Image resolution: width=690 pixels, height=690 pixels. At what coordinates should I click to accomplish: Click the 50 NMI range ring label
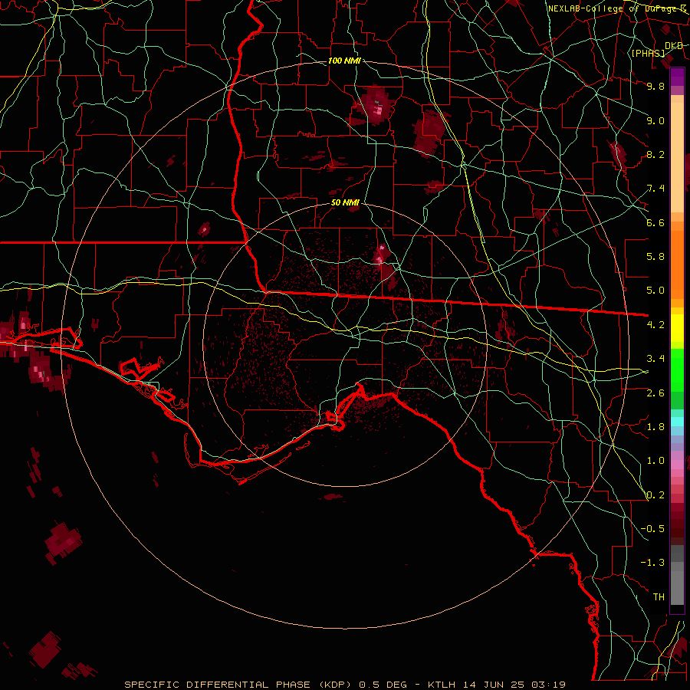[x=345, y=202]
